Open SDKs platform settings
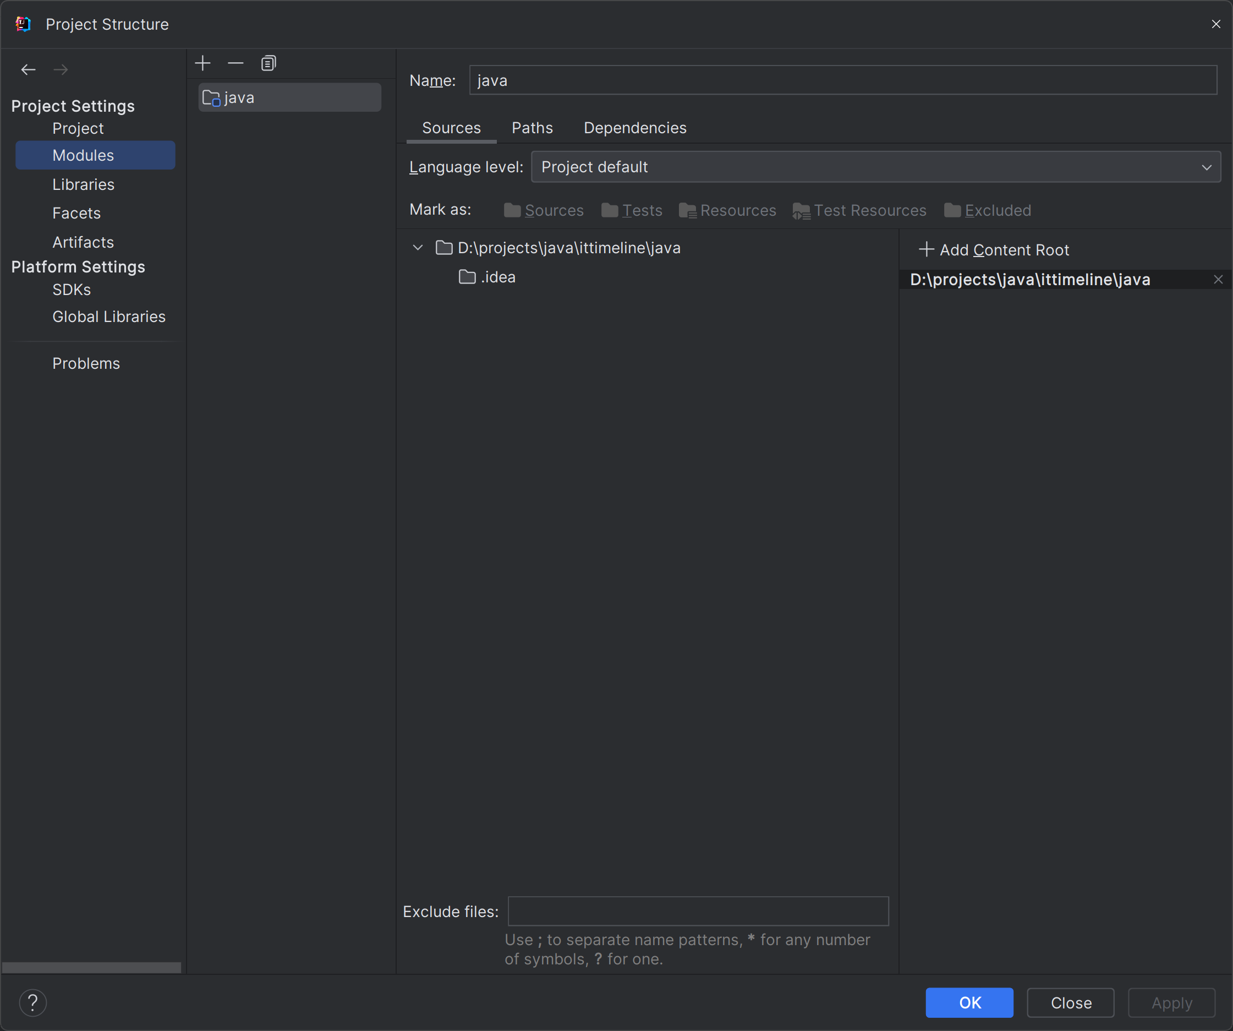This screenshot has width=1233, height=1031. coord(71,290)
